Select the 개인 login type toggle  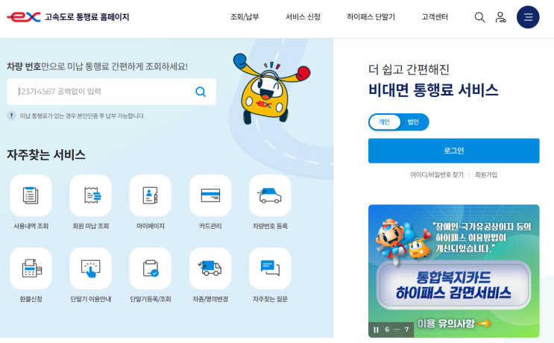click(x=384, y=122)
